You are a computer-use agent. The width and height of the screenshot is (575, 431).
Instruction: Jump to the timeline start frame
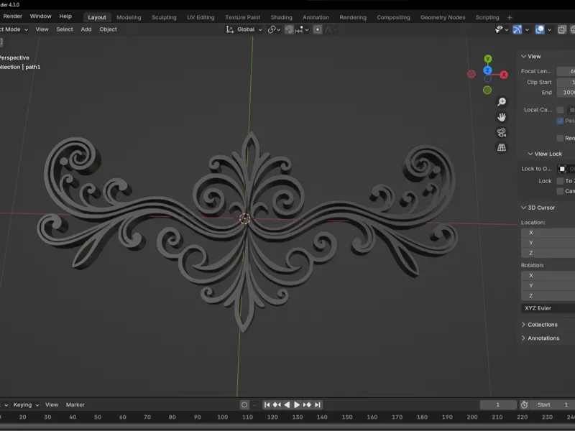coord(267,404)
